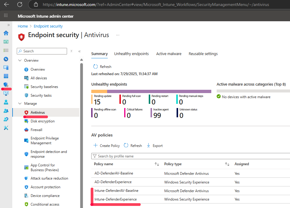Switch to the Active malware tab

click(x=169, y=54)
